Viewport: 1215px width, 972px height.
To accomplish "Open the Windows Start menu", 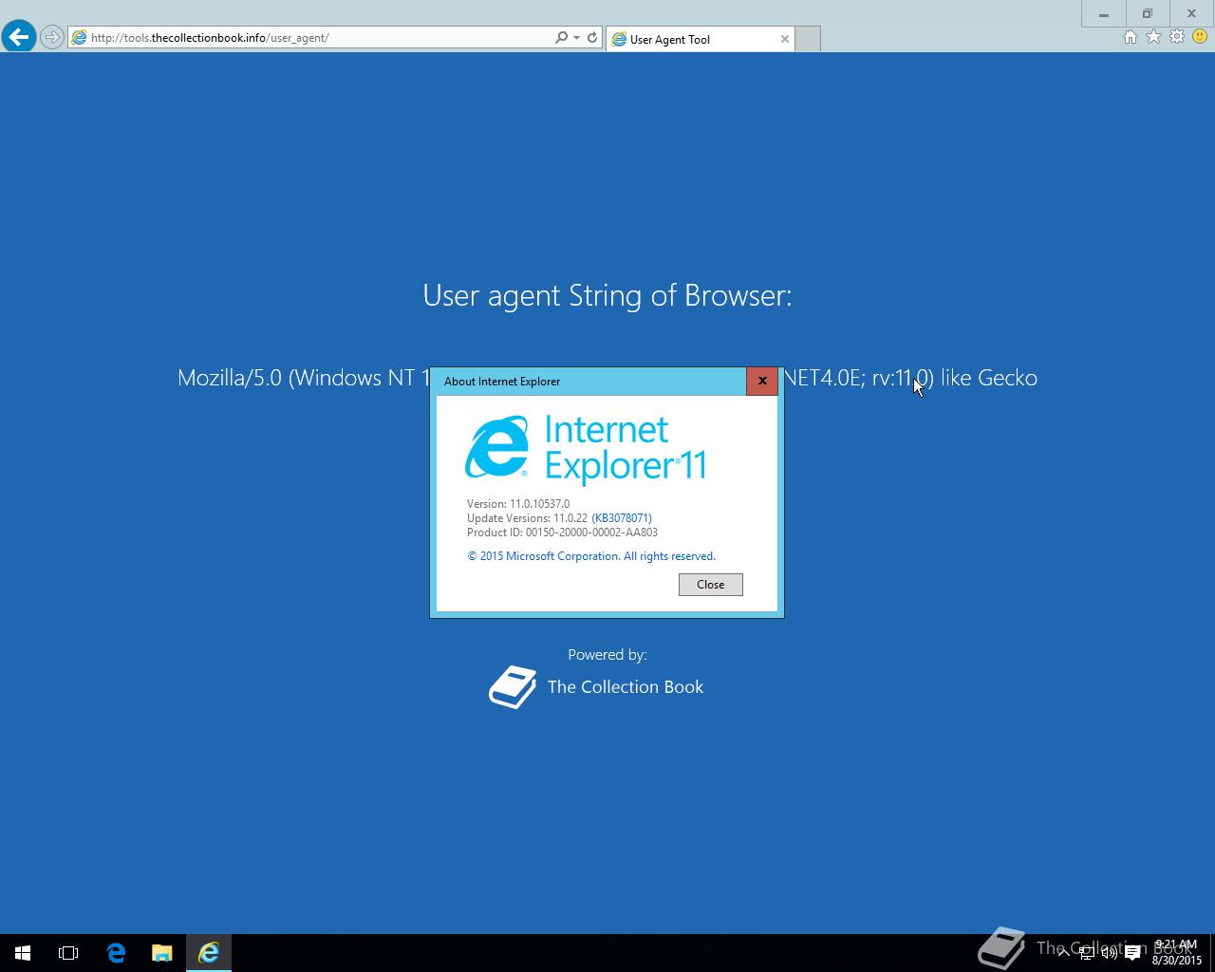I will click(x=23, y=953).
